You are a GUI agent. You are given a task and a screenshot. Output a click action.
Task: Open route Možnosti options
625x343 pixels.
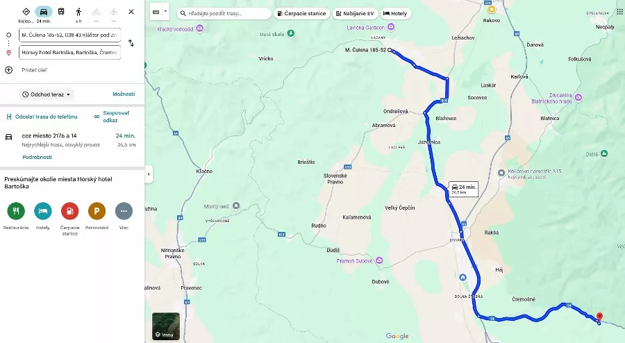pyautogui.click(x=124, y=94)
